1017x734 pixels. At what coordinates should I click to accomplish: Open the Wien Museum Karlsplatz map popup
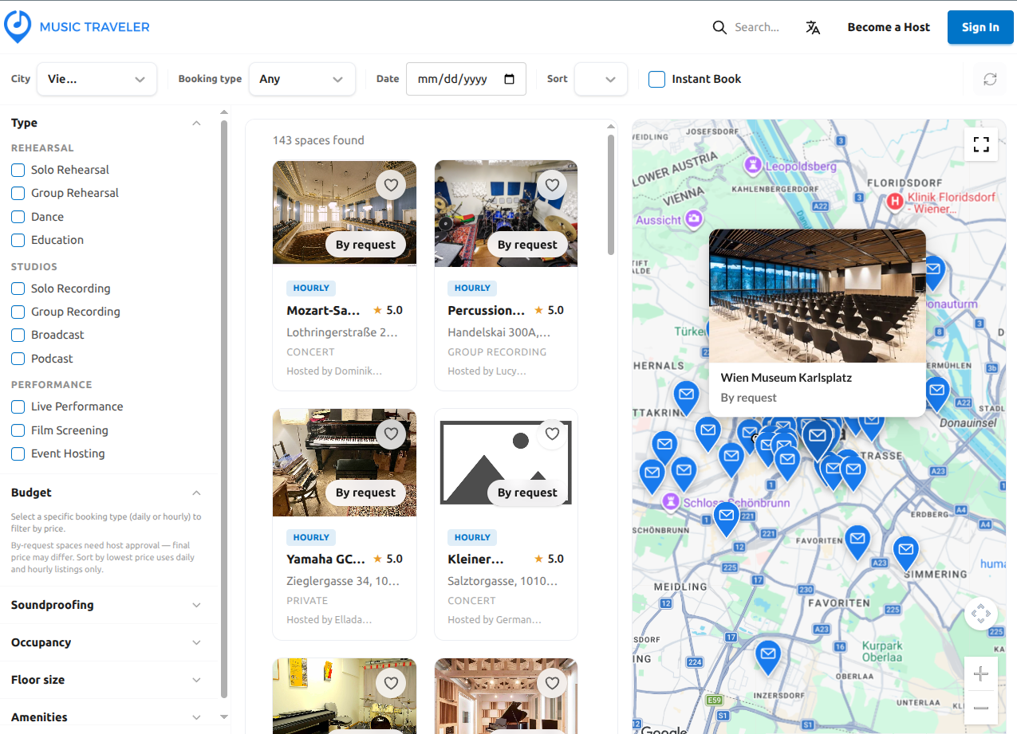817,323
